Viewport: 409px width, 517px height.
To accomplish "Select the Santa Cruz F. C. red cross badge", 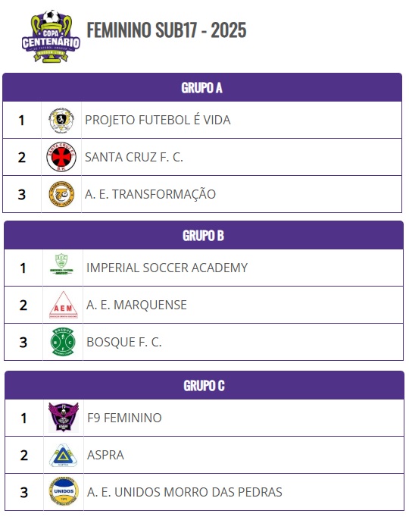I will (x=61, y=157).
